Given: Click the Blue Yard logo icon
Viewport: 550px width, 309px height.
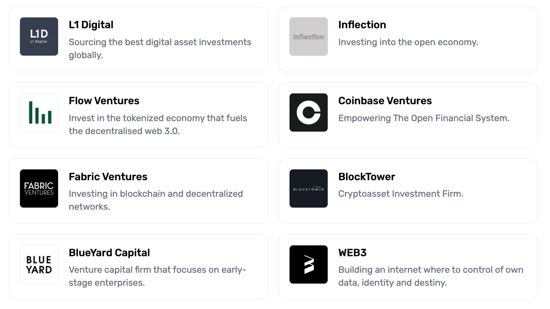Looking at the screenshot, I should point(39,264).
